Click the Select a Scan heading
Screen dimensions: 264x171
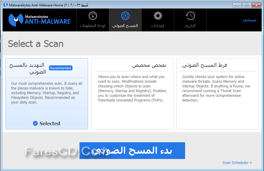[36, 44]
